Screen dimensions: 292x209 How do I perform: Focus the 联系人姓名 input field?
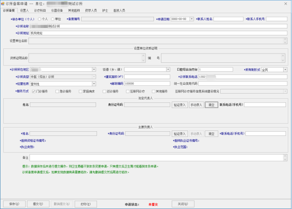(x=228, y=19)
